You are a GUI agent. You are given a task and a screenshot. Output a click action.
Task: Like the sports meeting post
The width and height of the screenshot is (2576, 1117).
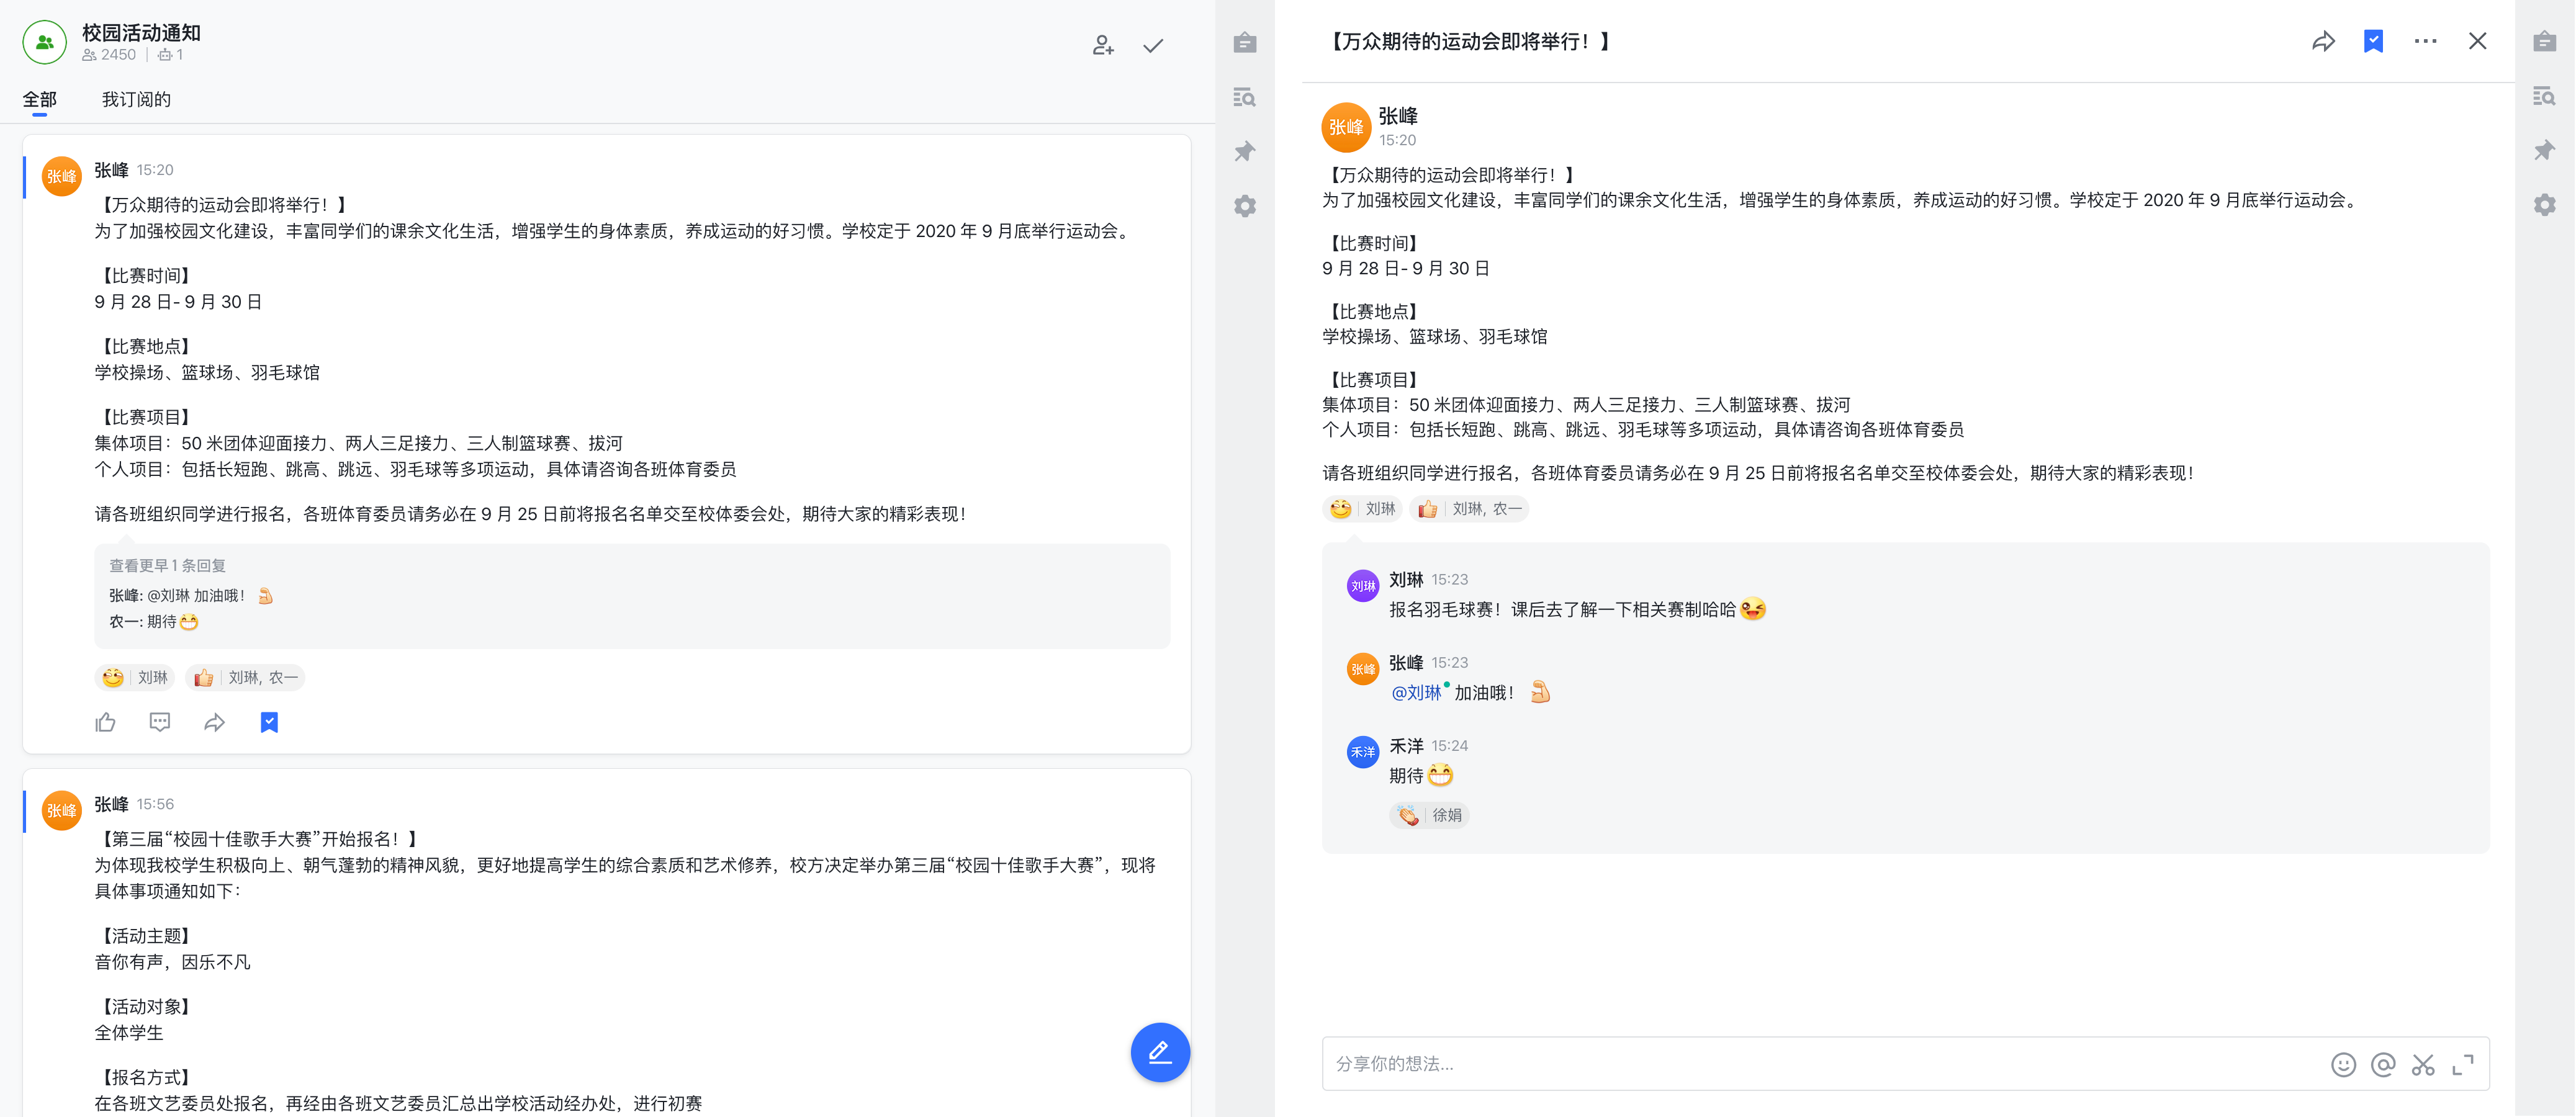pyautogui.click(x=106, y=722)
